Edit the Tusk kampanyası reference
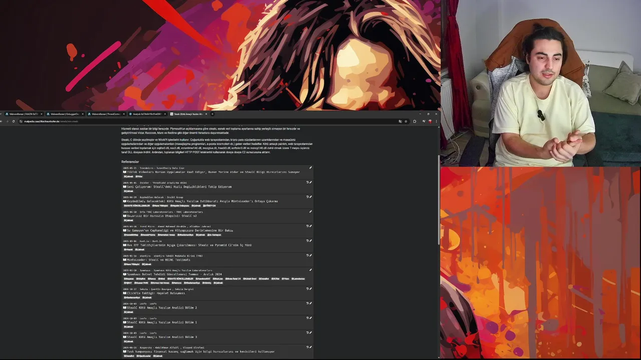The image size is (641, 360). coord(310,347)
